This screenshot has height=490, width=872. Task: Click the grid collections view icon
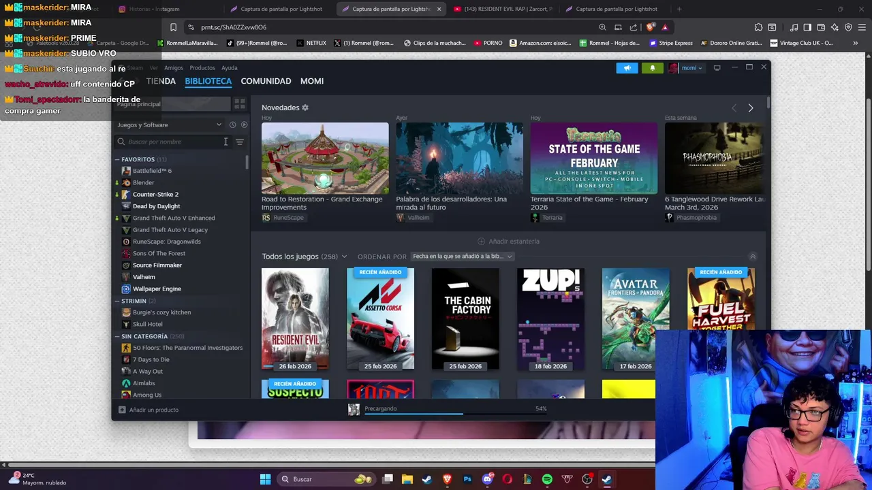point(240,104)
